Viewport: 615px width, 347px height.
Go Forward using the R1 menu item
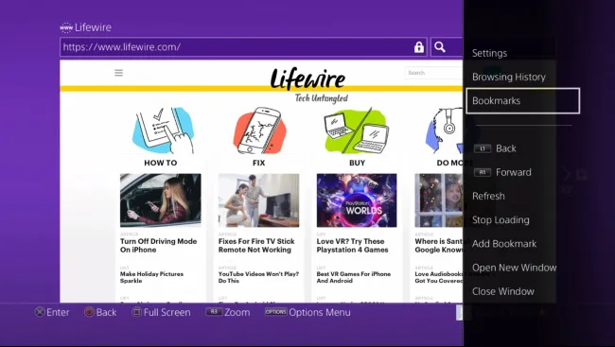[502, 172]
